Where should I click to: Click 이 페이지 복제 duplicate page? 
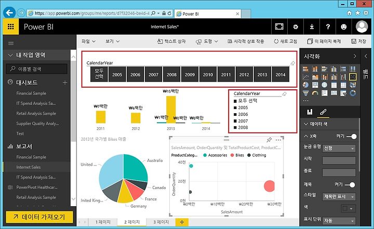point(324,42)
